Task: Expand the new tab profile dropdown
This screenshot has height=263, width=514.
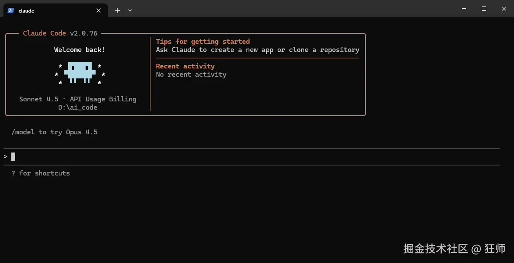Action: tap(130, 10)
